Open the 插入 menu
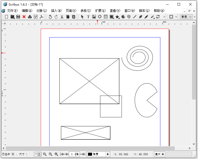Image resolution: width=198 pixels, height=159 pixels. point(56,11)
